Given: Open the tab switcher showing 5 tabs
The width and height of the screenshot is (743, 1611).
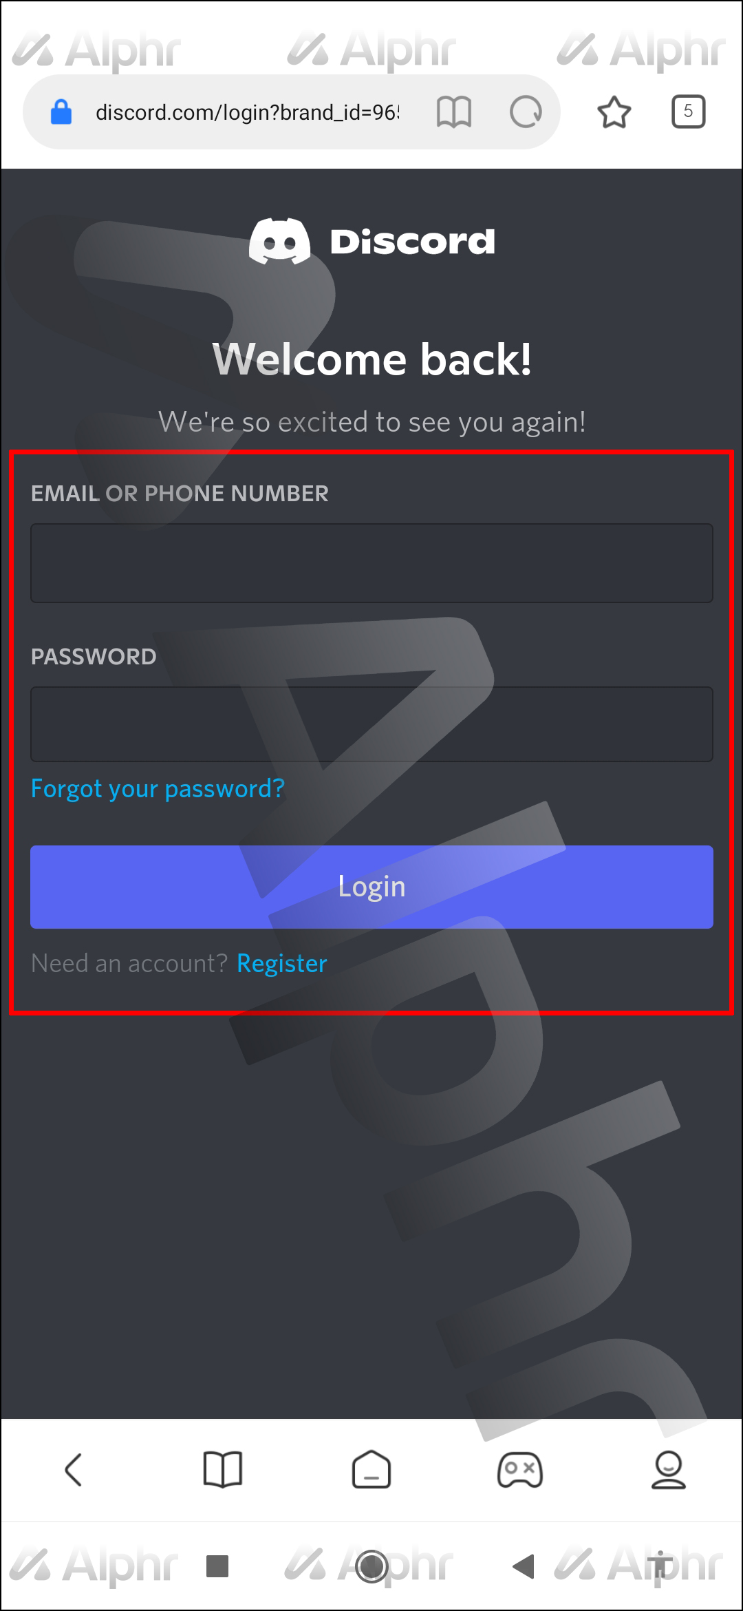Looking at the screenshot, I should 688,112.
